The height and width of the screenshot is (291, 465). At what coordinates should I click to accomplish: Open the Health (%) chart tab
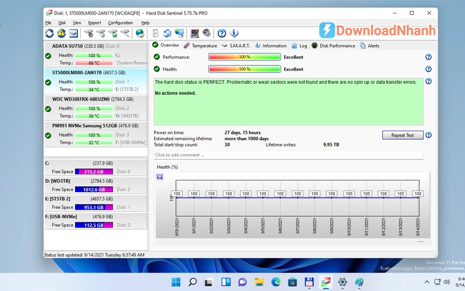tap(167, 167)
